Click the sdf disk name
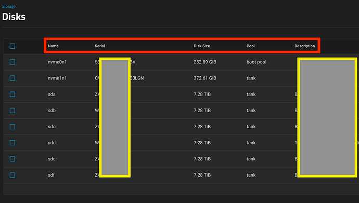 pos(52,175)
